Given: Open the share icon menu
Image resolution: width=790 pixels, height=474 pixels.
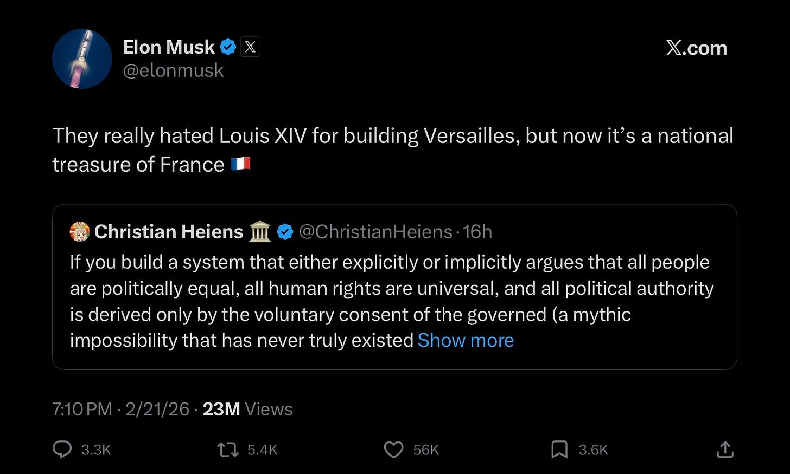Looking at the screenshot, I should click(725, 450).
